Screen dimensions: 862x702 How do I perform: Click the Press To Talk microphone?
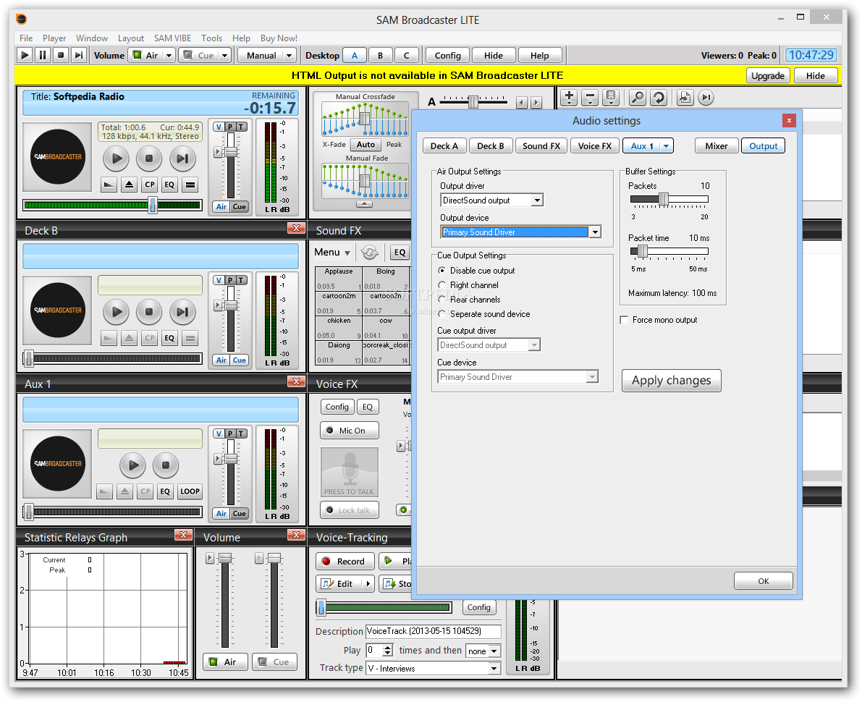tap(350, 472)
